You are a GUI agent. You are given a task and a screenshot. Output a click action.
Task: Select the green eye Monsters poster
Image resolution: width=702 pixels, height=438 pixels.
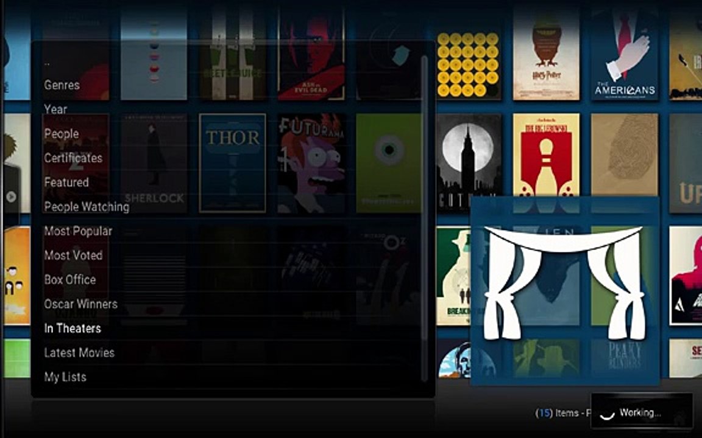[x=389, y=163]
